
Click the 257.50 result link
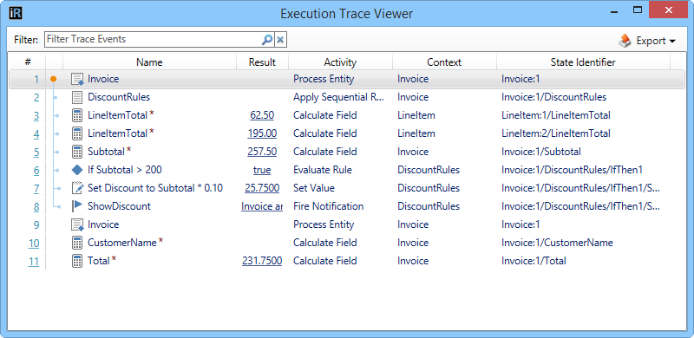pyautogui.click(x=262, y=152)
